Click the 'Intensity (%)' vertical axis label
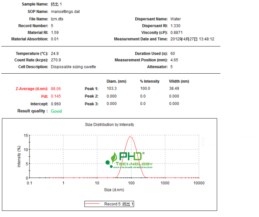Screen dimensions: 259x217 point(19,156)
